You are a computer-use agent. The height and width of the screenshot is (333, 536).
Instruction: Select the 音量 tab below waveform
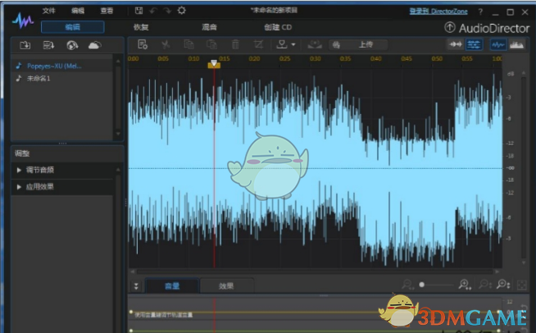172,285
